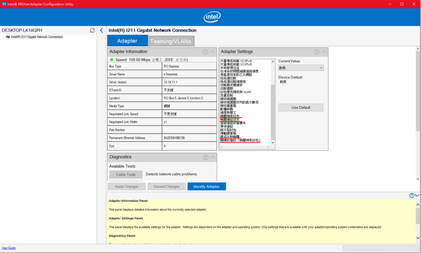Image resolution: width=422 pixels, height=253 pixels.
Task: Click Apply Changes button
Action: click(x=127, y=186)
